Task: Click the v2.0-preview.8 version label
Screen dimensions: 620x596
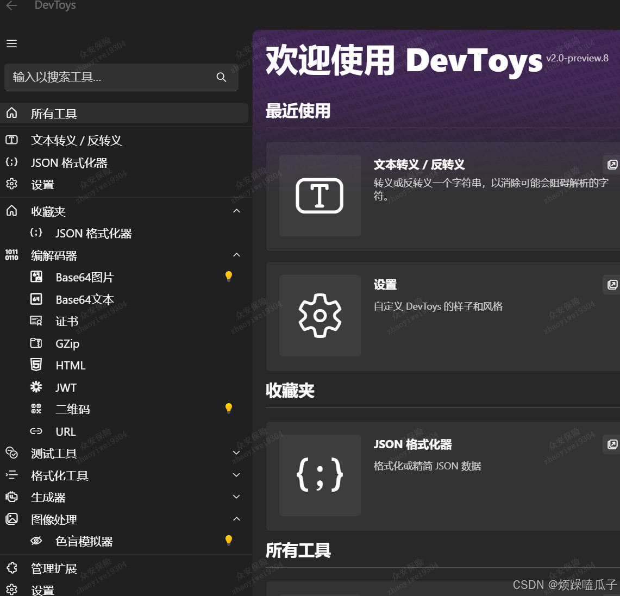Action: coord(577,58)
